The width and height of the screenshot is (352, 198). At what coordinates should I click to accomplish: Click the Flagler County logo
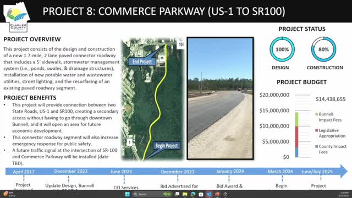(x=16, y=17)
